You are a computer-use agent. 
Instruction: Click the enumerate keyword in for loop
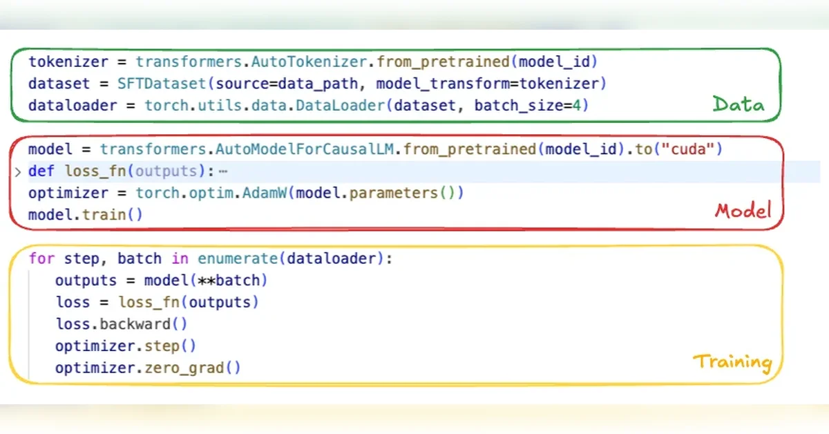(238, 259)
